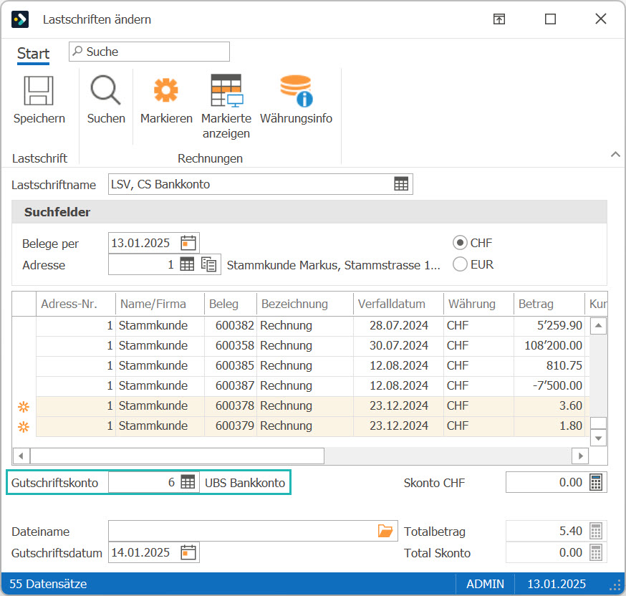
Task: Click the Suchen magnifier icon
Action: point(106,90)
